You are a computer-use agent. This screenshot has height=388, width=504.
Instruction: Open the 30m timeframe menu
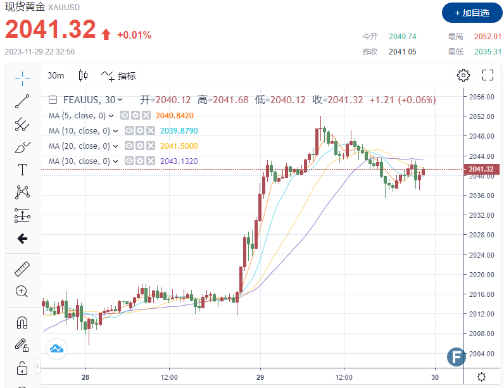56,76
